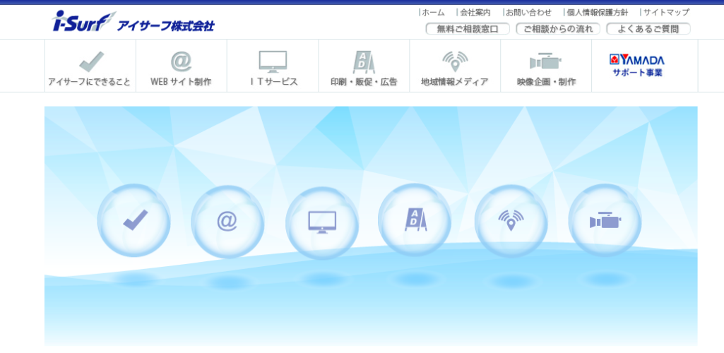Screen dimensions: 724x353
Task: Open 地域情報メディア navigation item
Action: (455, 67)
